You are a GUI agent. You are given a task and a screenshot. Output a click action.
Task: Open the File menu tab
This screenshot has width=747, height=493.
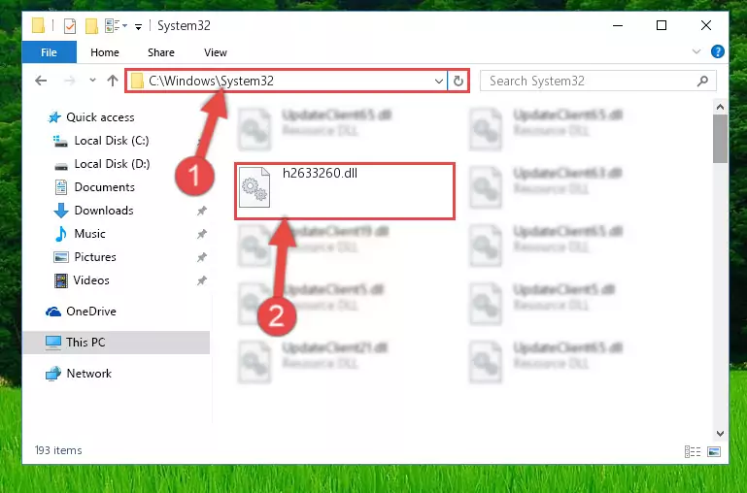pyautogui.click(x=50, y=51)
